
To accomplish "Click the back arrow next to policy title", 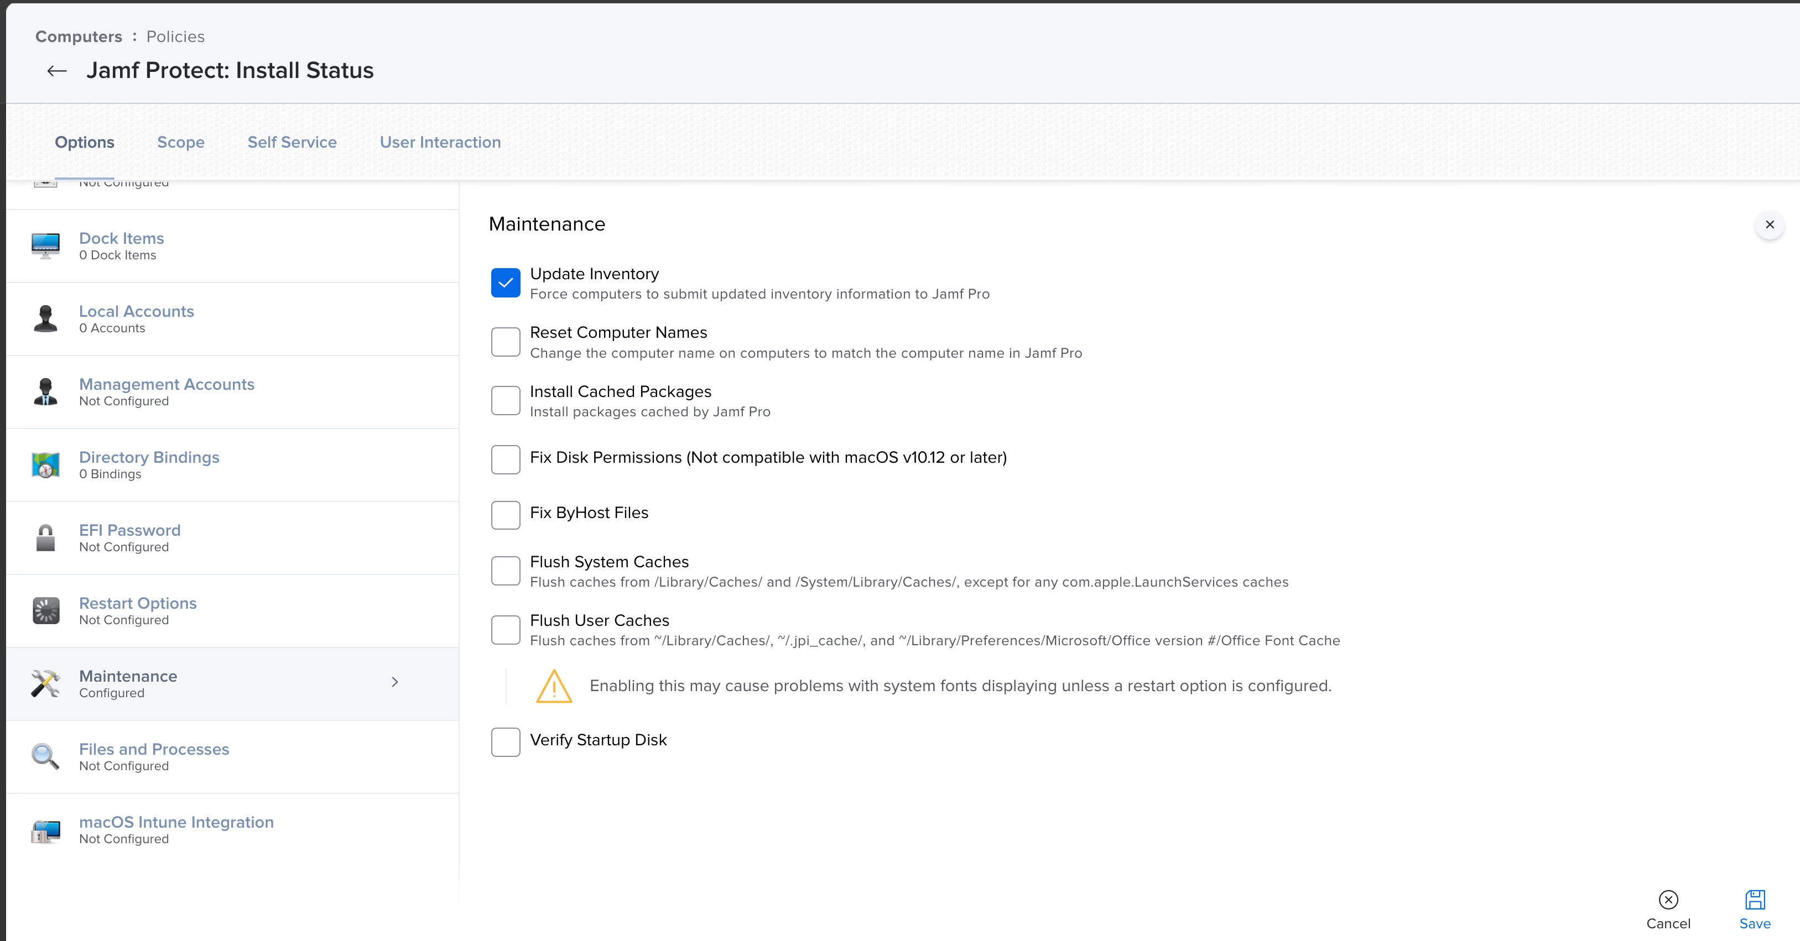I will (56, 71).
